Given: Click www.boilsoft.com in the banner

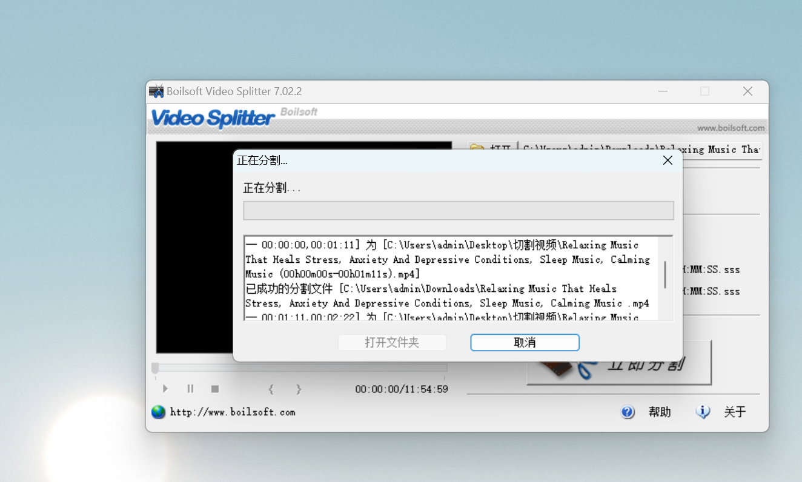Looking at the screenshot, I should pos(731,128).
